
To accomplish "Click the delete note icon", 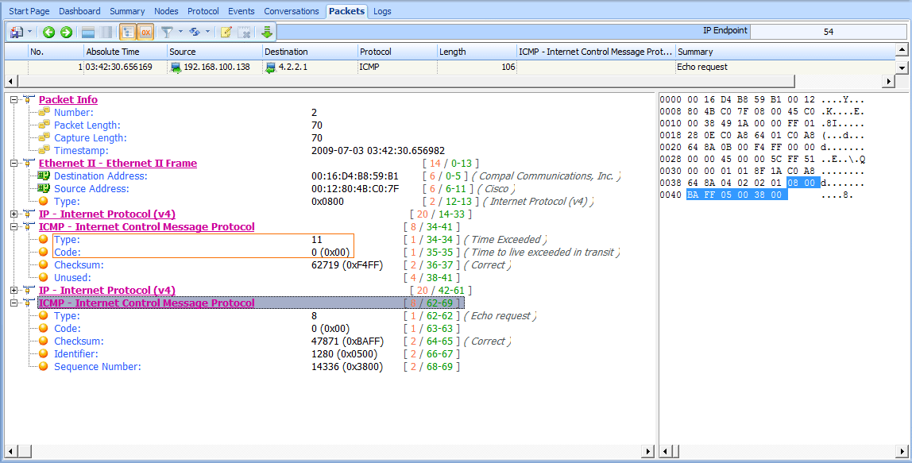I will coord(245,32).
